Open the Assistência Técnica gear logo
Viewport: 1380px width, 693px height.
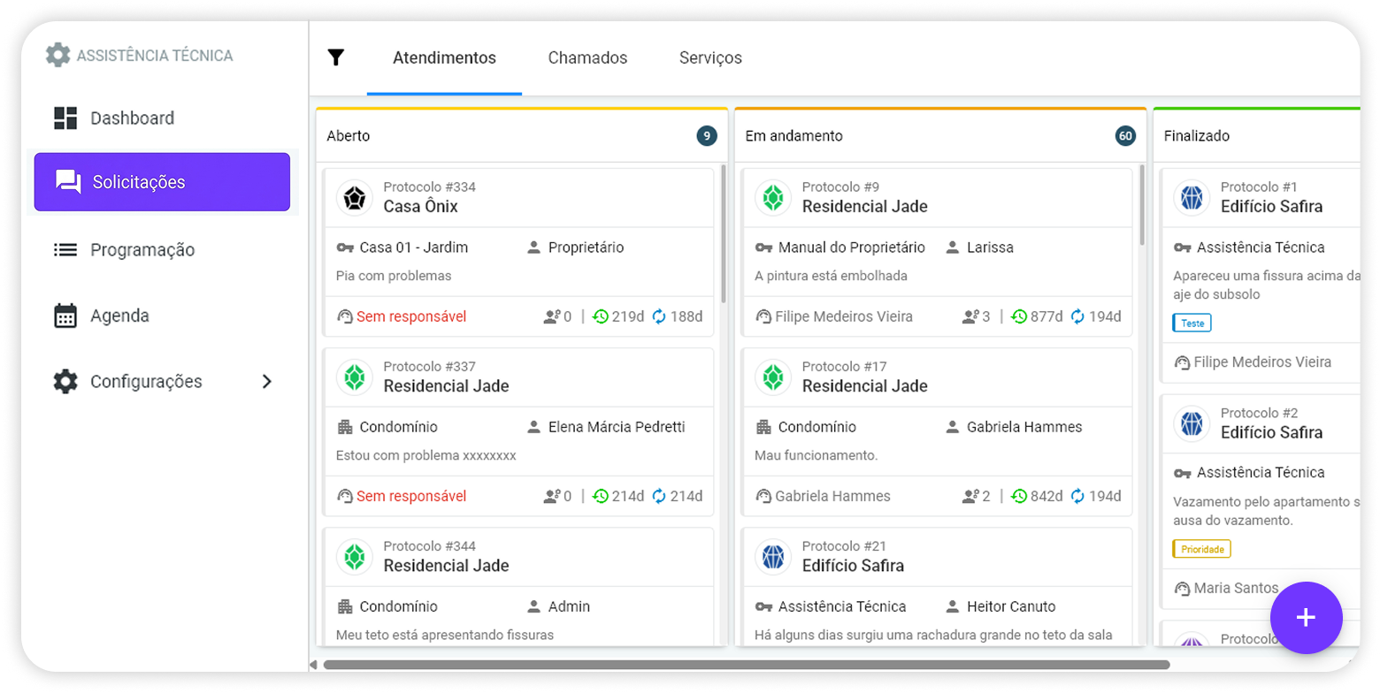click(58, 55)
